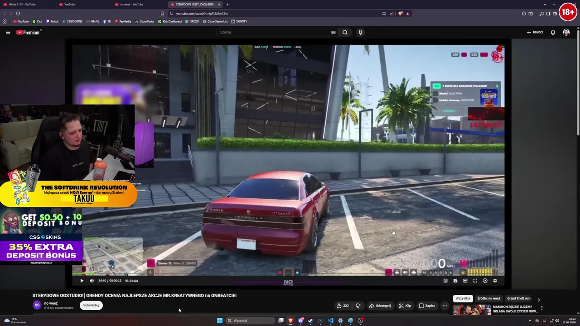Open the SKRYPTY bookmark
The height and width of the screenshot is (326, 580).
point(239,21)
